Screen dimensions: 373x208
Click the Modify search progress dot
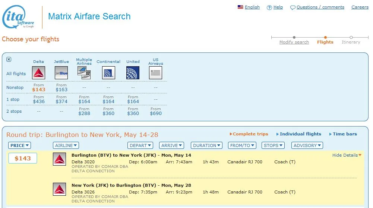[294, 37]
